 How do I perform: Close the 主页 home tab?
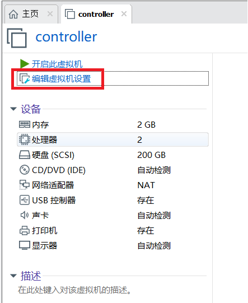(x=50, y=13)
